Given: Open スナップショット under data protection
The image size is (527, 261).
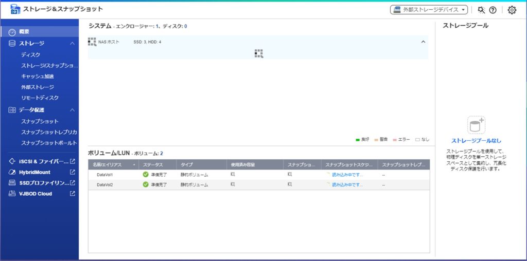Looking at the screenshot, I should (x=40, y=121).
